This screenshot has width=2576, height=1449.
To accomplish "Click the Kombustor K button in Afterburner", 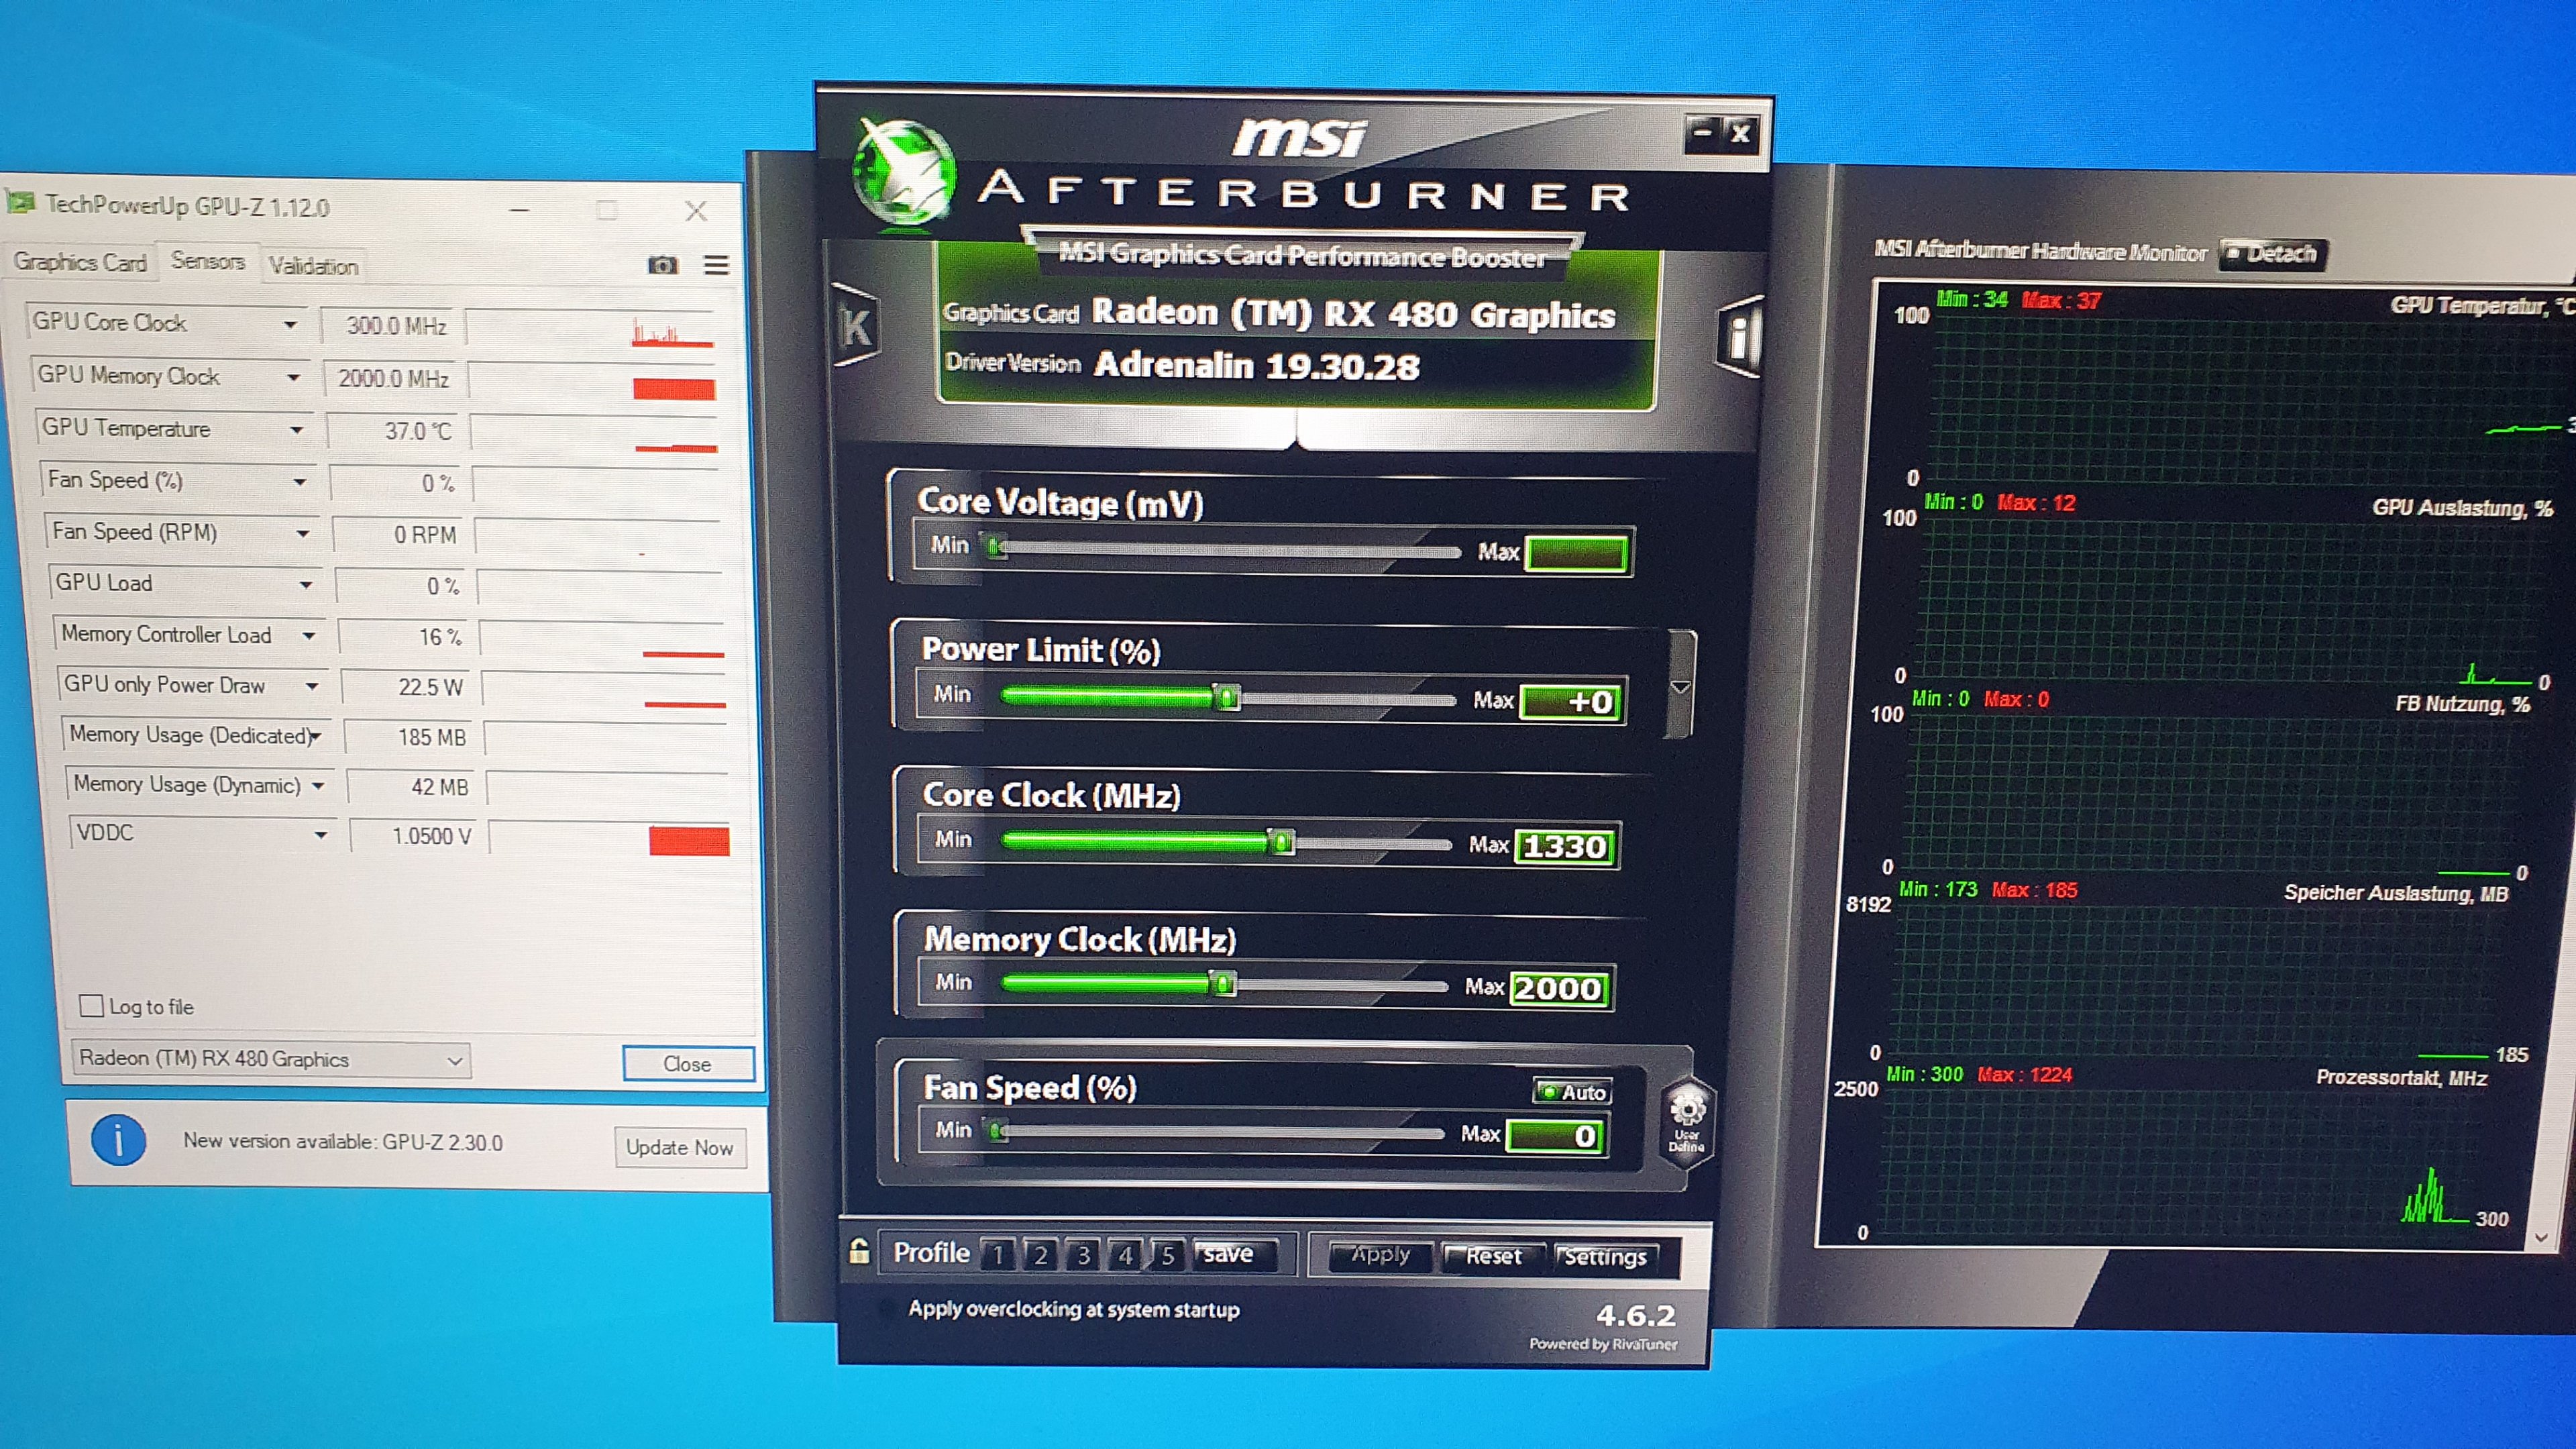I will point(856,327).
